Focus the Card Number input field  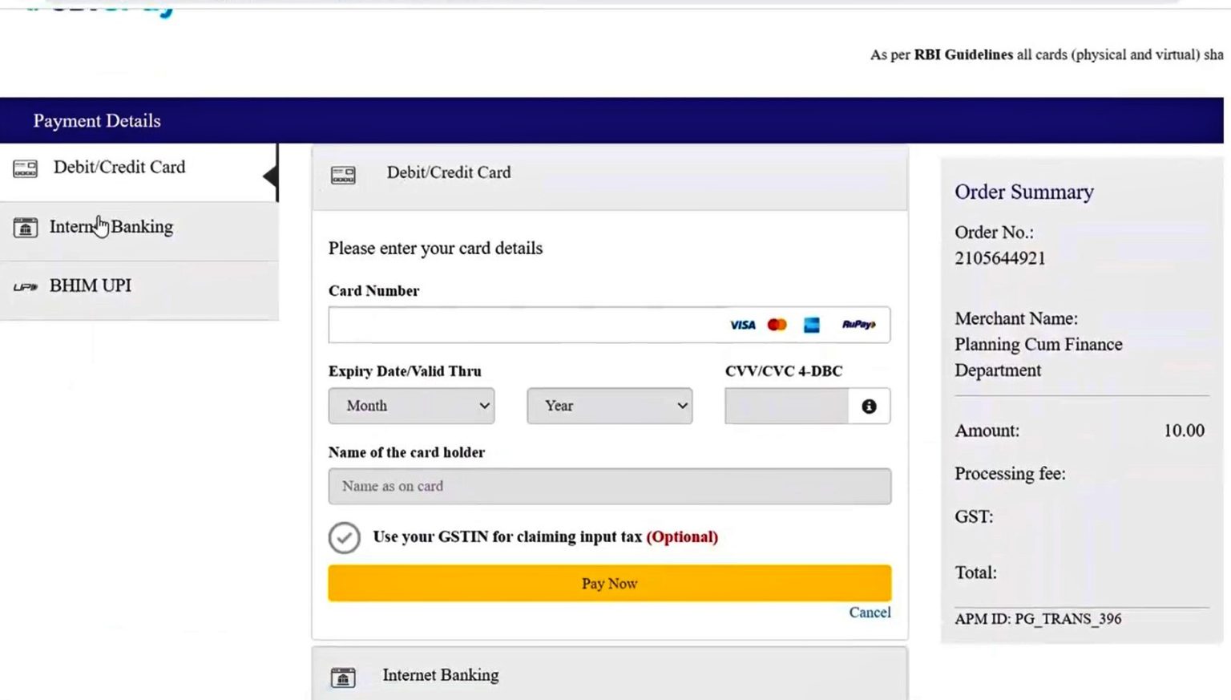pyautogui.click(x=521, y=325)
